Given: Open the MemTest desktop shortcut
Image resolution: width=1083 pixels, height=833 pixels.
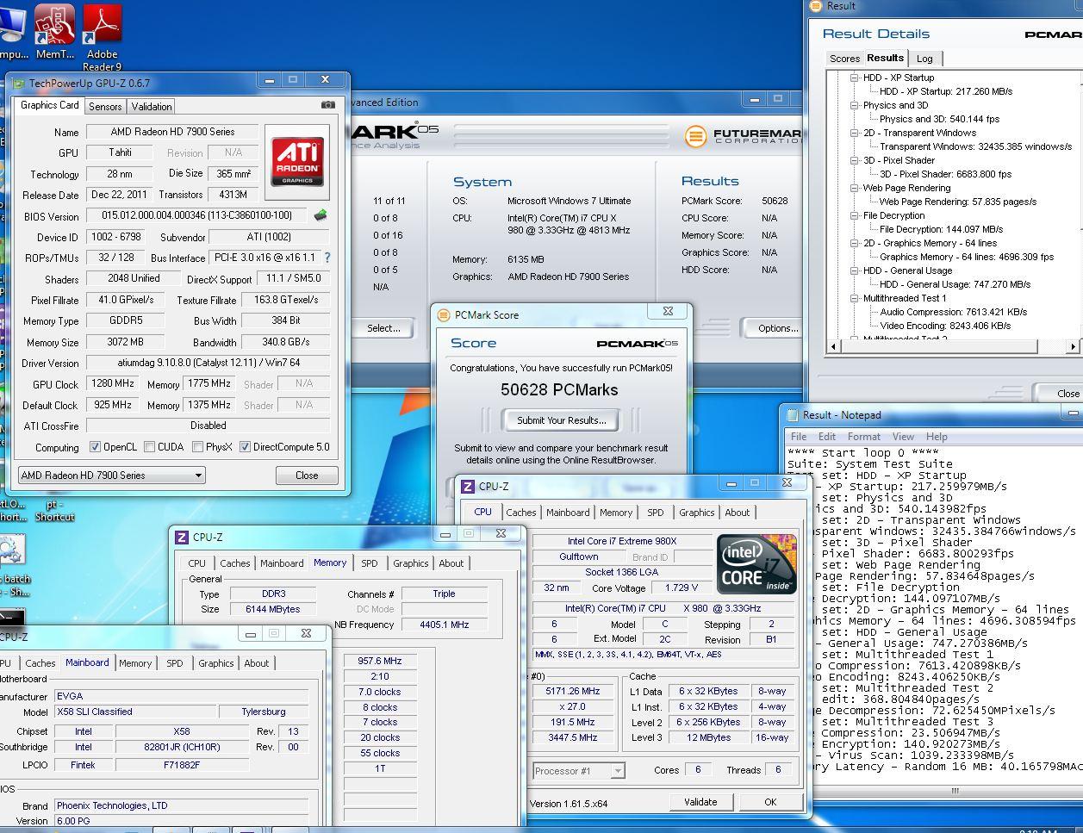Looking at the screenshot, I should pyautogui.click(x=54, y=33).
